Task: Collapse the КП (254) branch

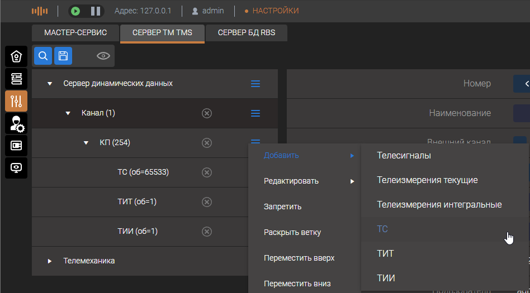Action: click(86, 143)
